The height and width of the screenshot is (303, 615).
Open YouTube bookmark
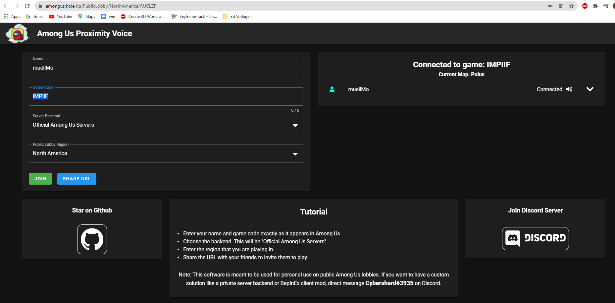pos(61,17)
